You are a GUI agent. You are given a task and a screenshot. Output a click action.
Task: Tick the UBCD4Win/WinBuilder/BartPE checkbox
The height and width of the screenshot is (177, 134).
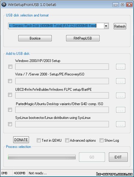(10, 95)
